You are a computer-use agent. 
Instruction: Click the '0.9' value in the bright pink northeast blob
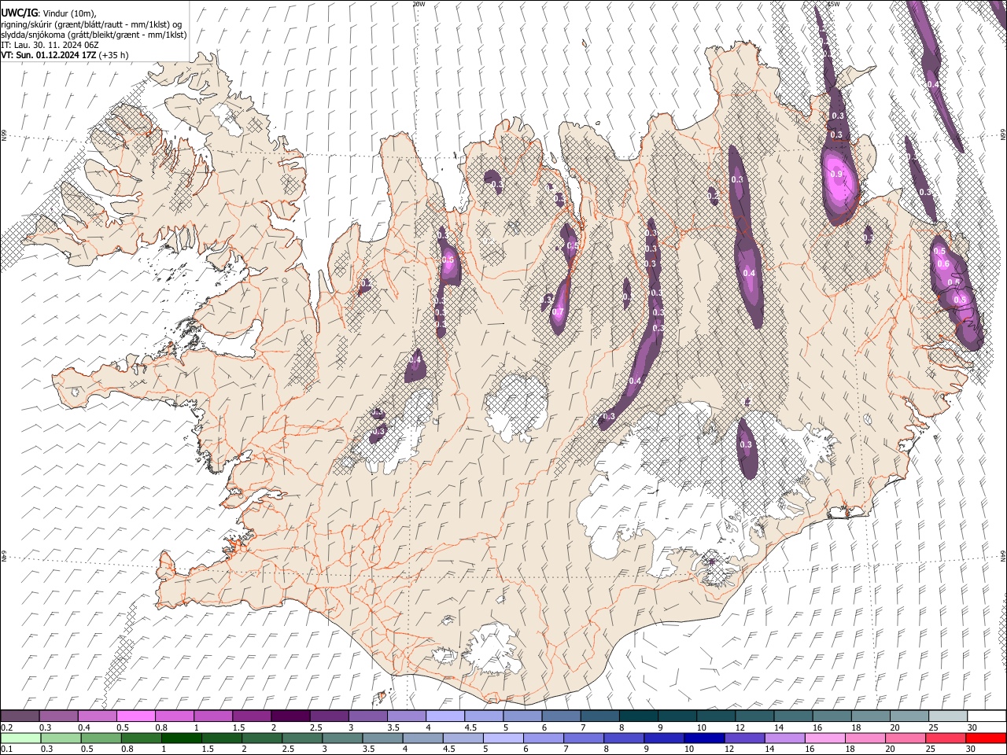click(x=835, y=174)
